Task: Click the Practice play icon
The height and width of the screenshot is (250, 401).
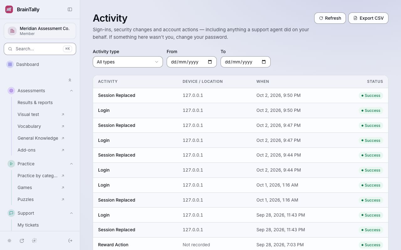Action: [11, 164]
